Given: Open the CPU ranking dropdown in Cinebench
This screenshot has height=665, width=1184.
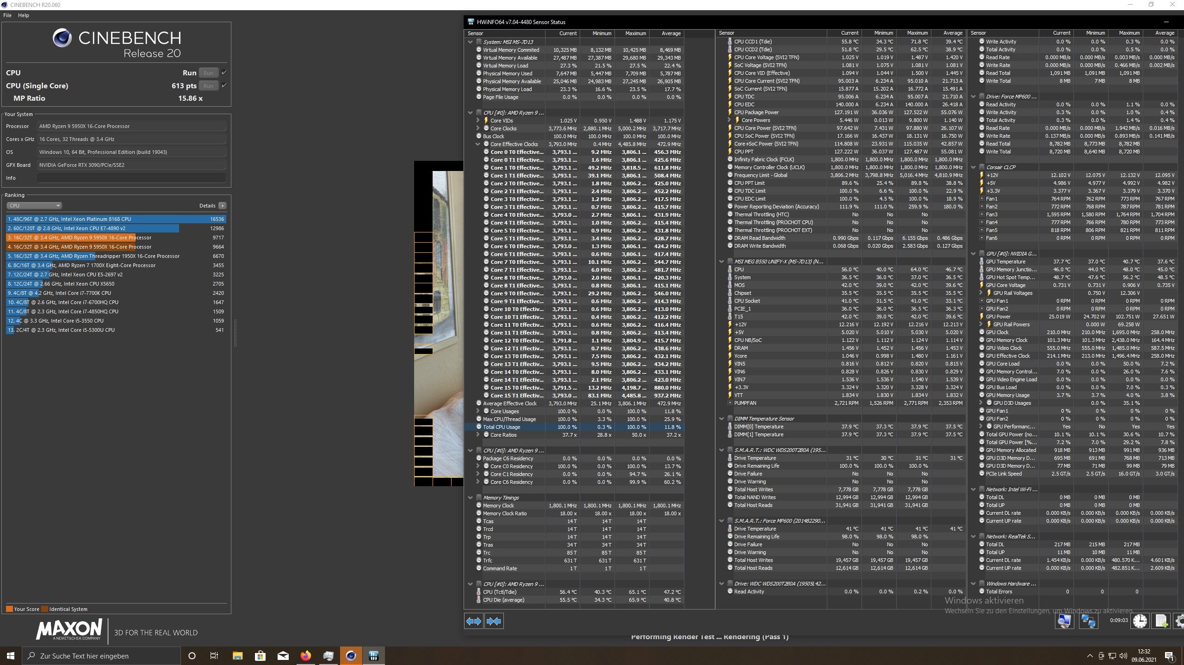Looking at the screenshot, I should pos(34,206).
